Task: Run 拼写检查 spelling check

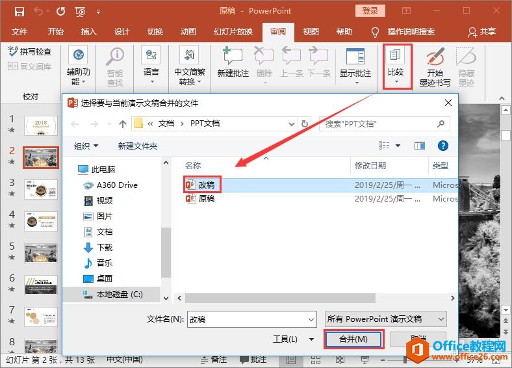Action: [x=29, y=51]
